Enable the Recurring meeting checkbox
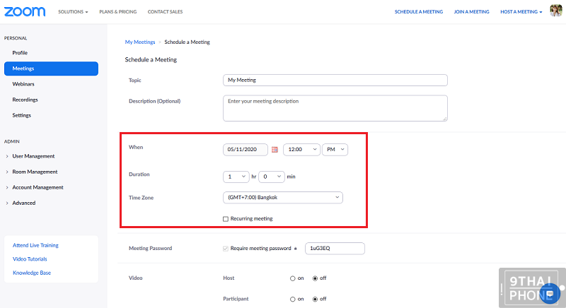 [226, 219]
